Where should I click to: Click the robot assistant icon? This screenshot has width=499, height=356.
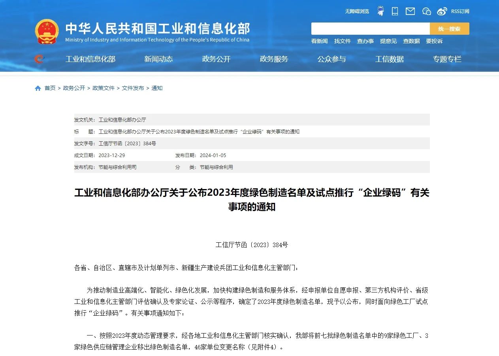pyautogui.click(x=380, y=11)
